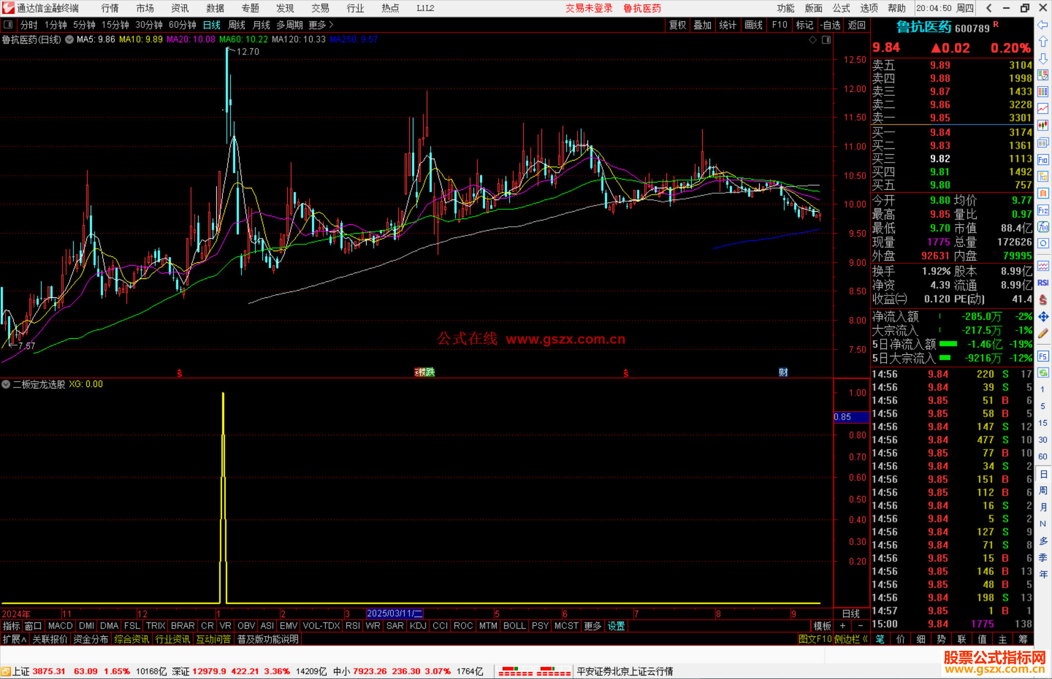Image resolution: width=1052 pixels, height=679 pixels.
Task: Click 交易未登录 link in title bar
Action: 589,8
